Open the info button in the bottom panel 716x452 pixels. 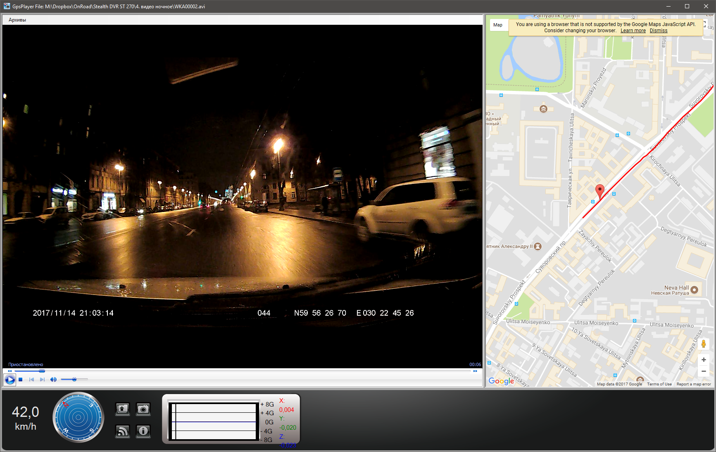pyautogui.click(x=143, y=431)
